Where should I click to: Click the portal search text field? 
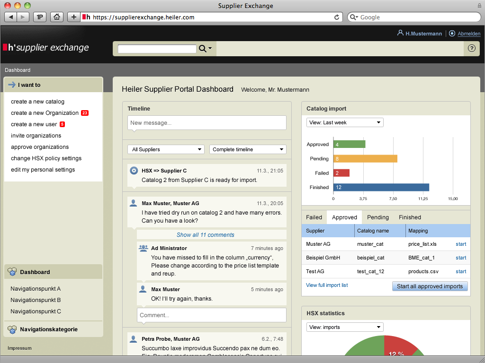click(157, 49)
